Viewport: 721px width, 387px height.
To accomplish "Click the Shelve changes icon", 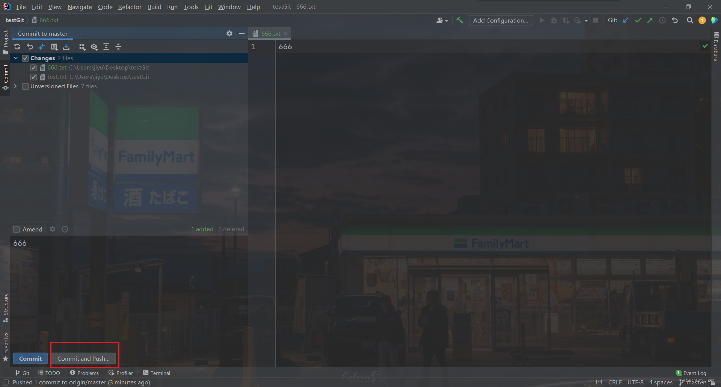I will pos(66,47).
